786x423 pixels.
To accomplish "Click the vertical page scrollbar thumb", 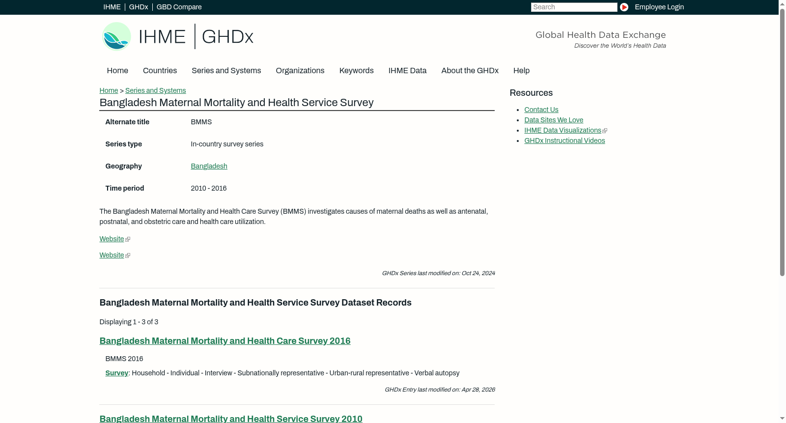I will (x=782, y=142).
